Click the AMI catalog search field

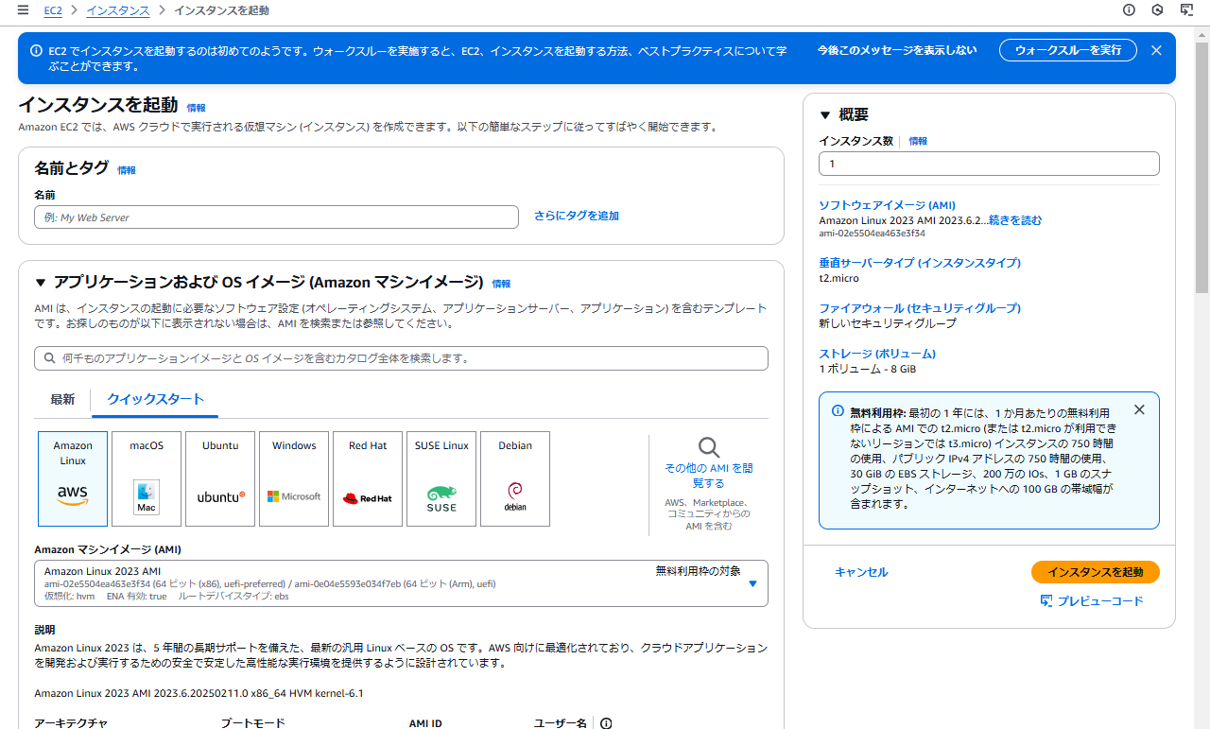pyautogui.click(x=401, y=358)
